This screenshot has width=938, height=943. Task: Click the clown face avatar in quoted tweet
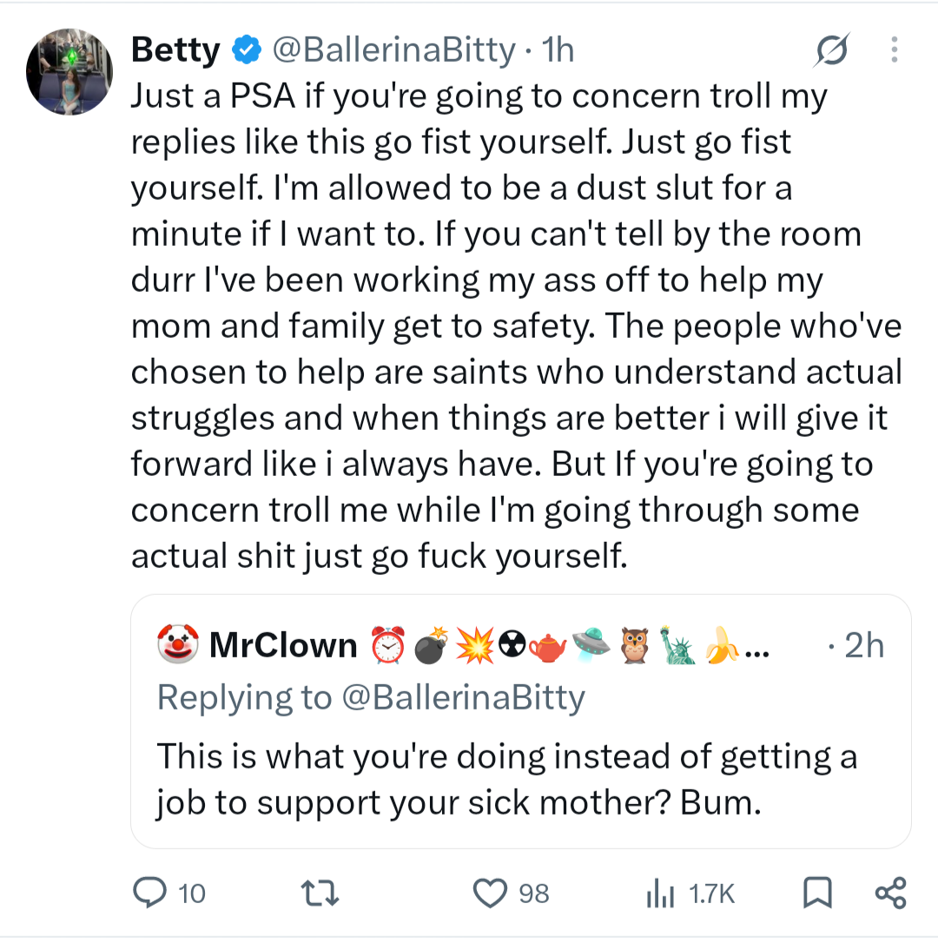click(x=178, y=644)
